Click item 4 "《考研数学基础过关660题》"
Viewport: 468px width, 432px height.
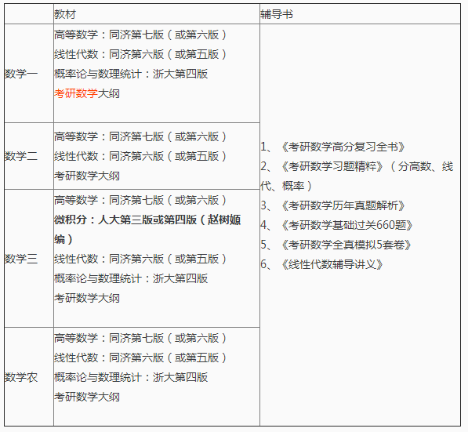346,225
